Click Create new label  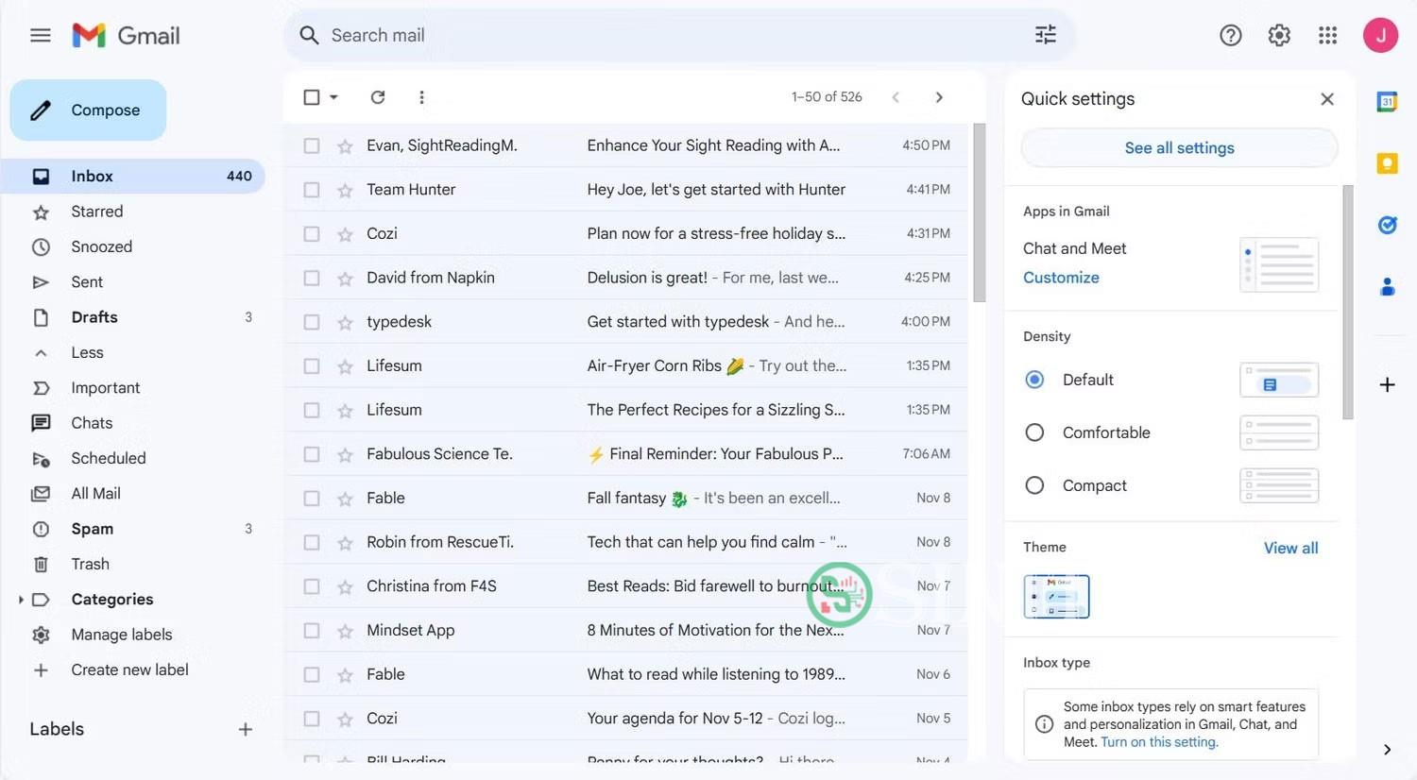click(x=129, y=670)
